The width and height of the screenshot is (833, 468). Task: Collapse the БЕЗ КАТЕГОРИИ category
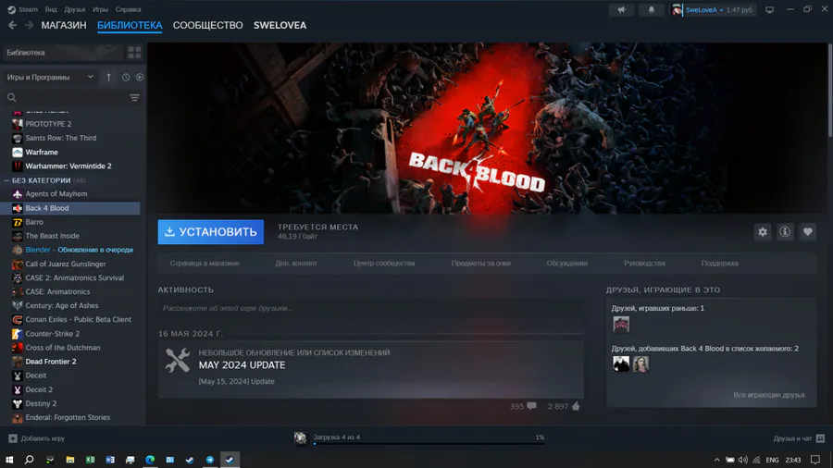click(6, 180)
